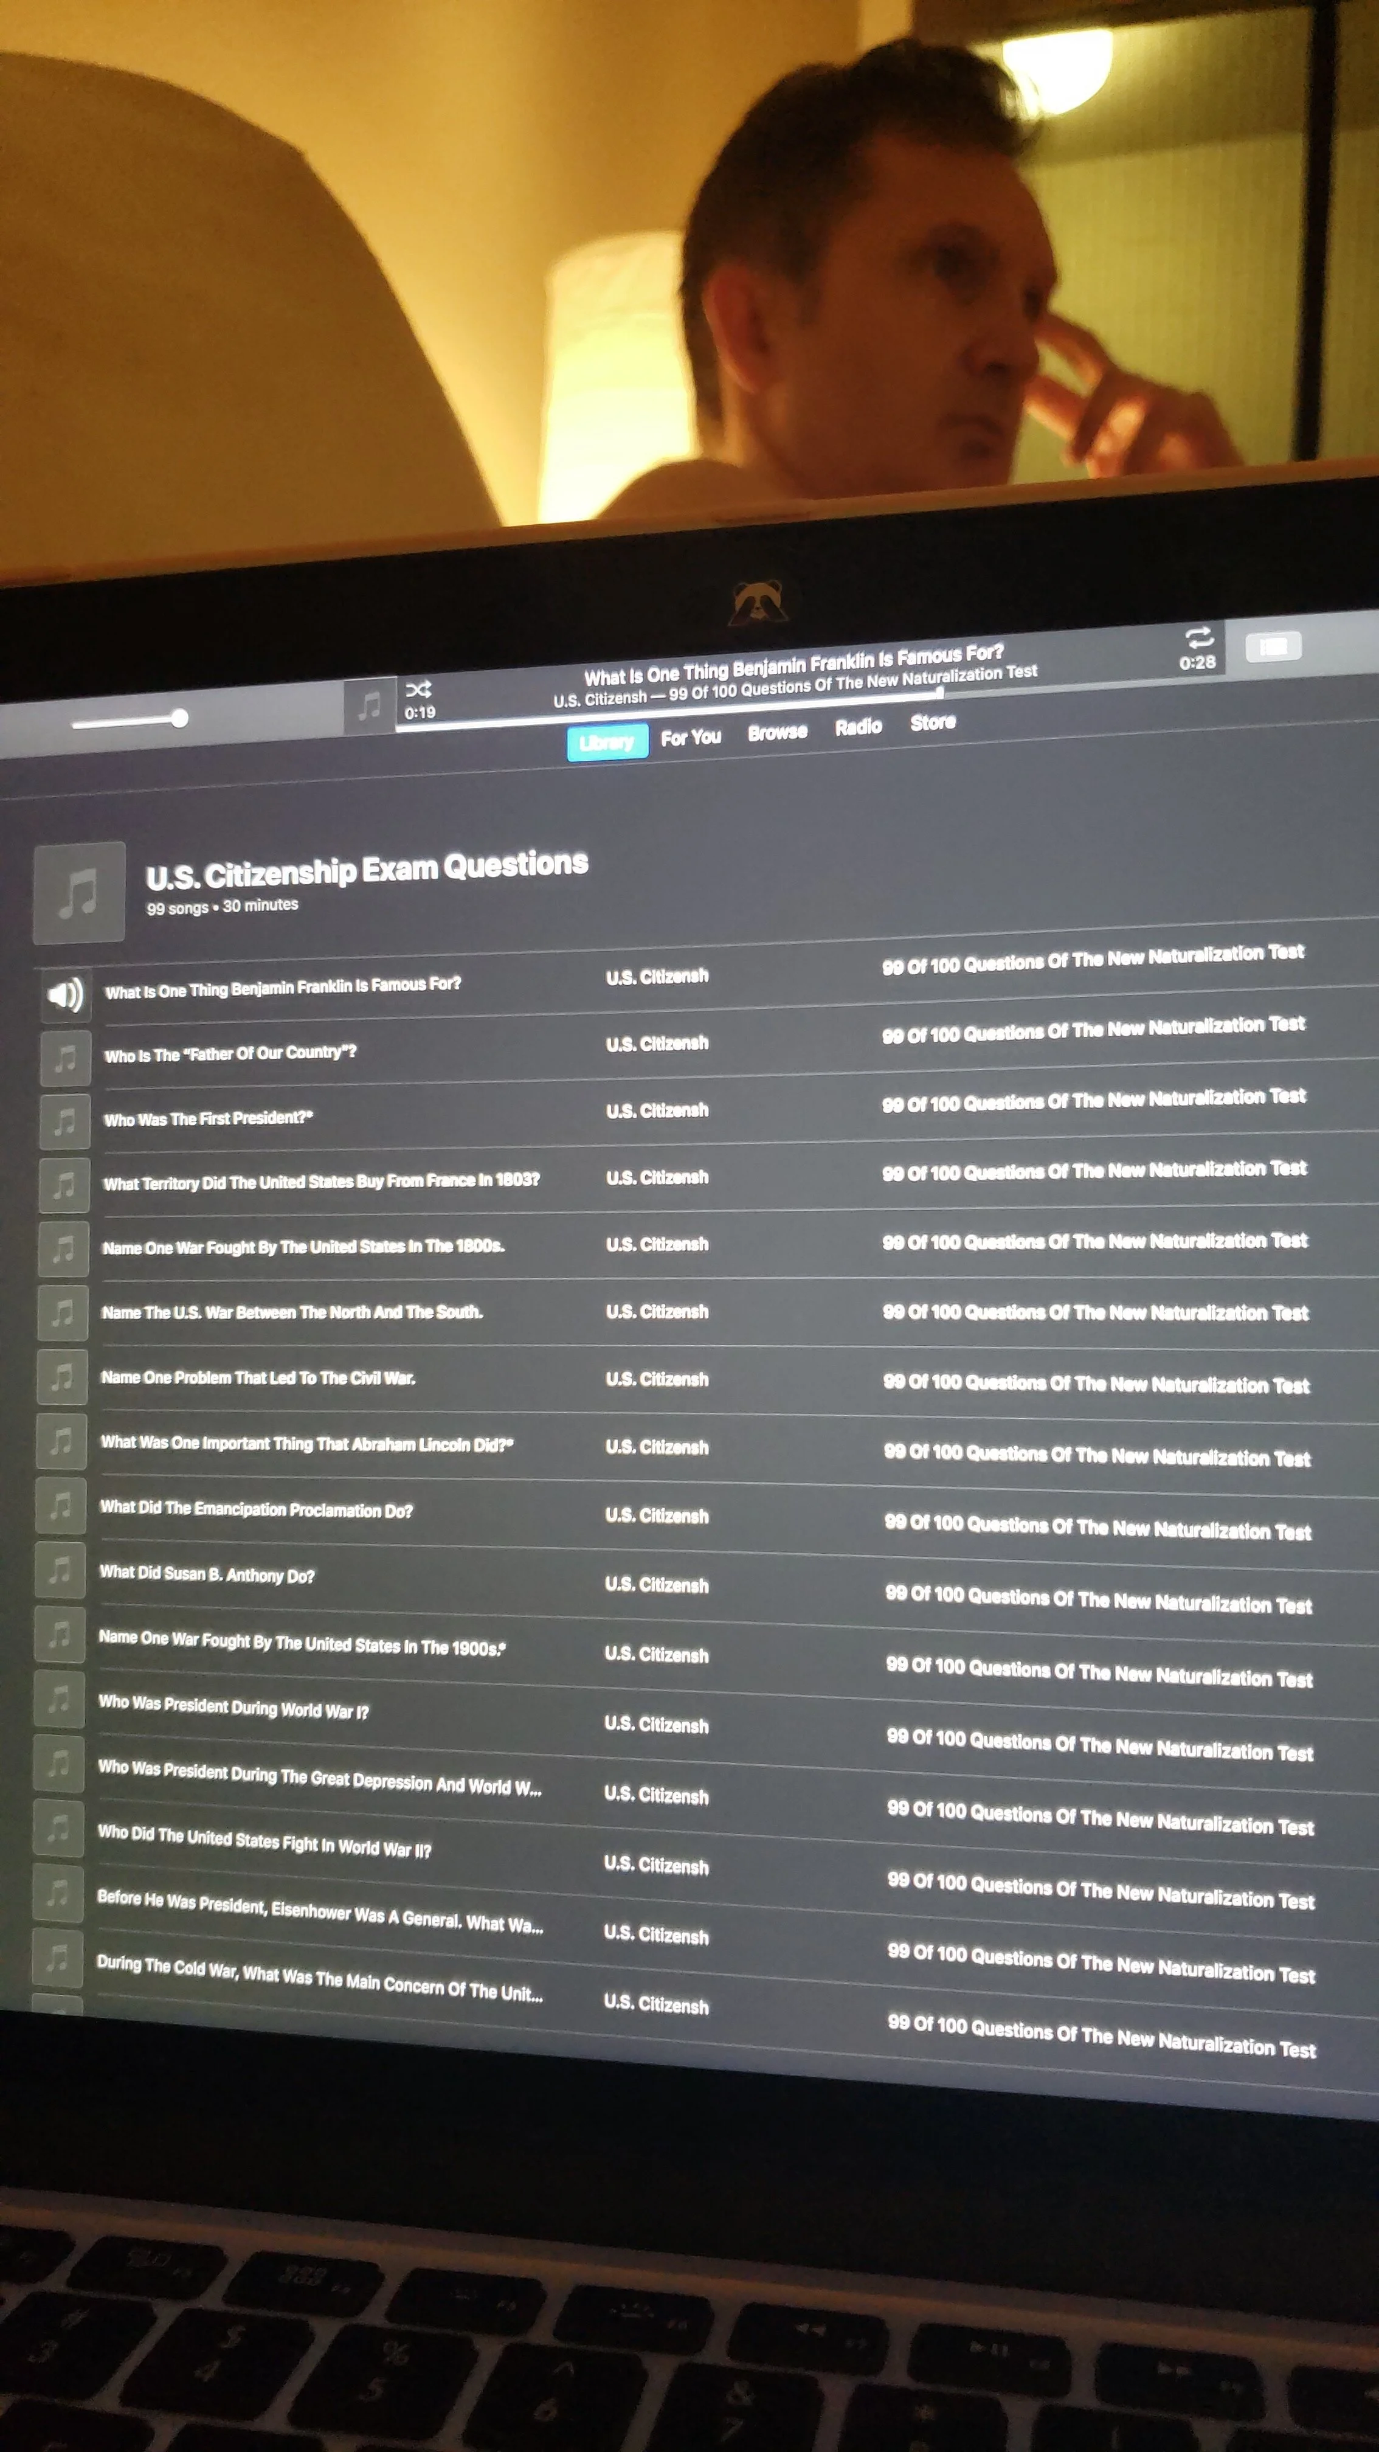Click the remaining time 0:28
1379x2452 pixels.
(x=1197, y=662)
